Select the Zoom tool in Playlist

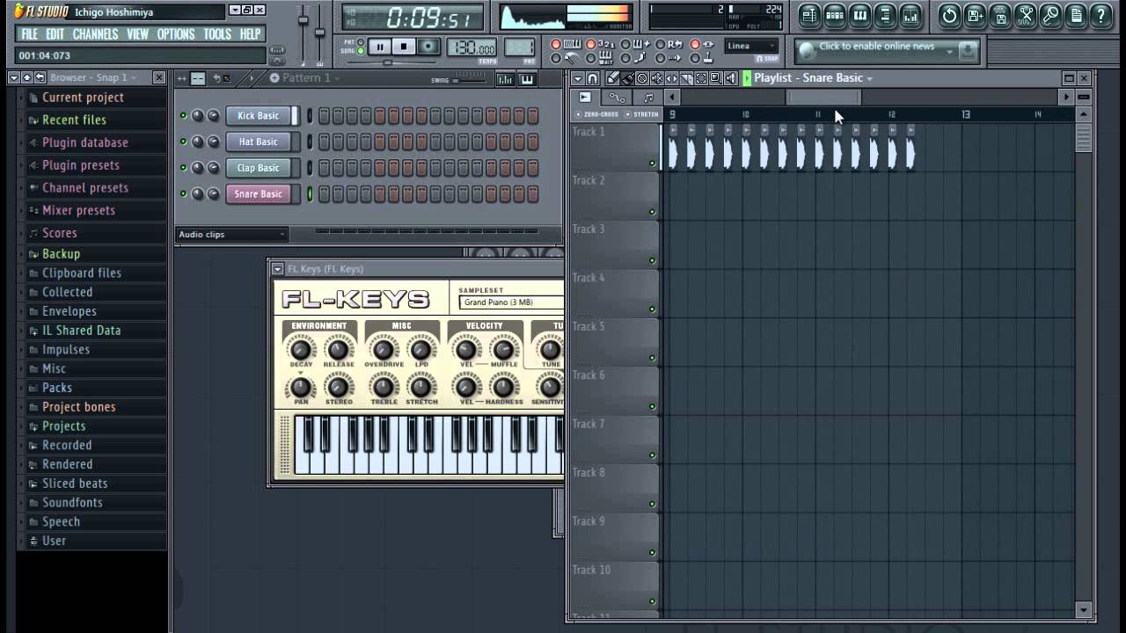point(716,78)
